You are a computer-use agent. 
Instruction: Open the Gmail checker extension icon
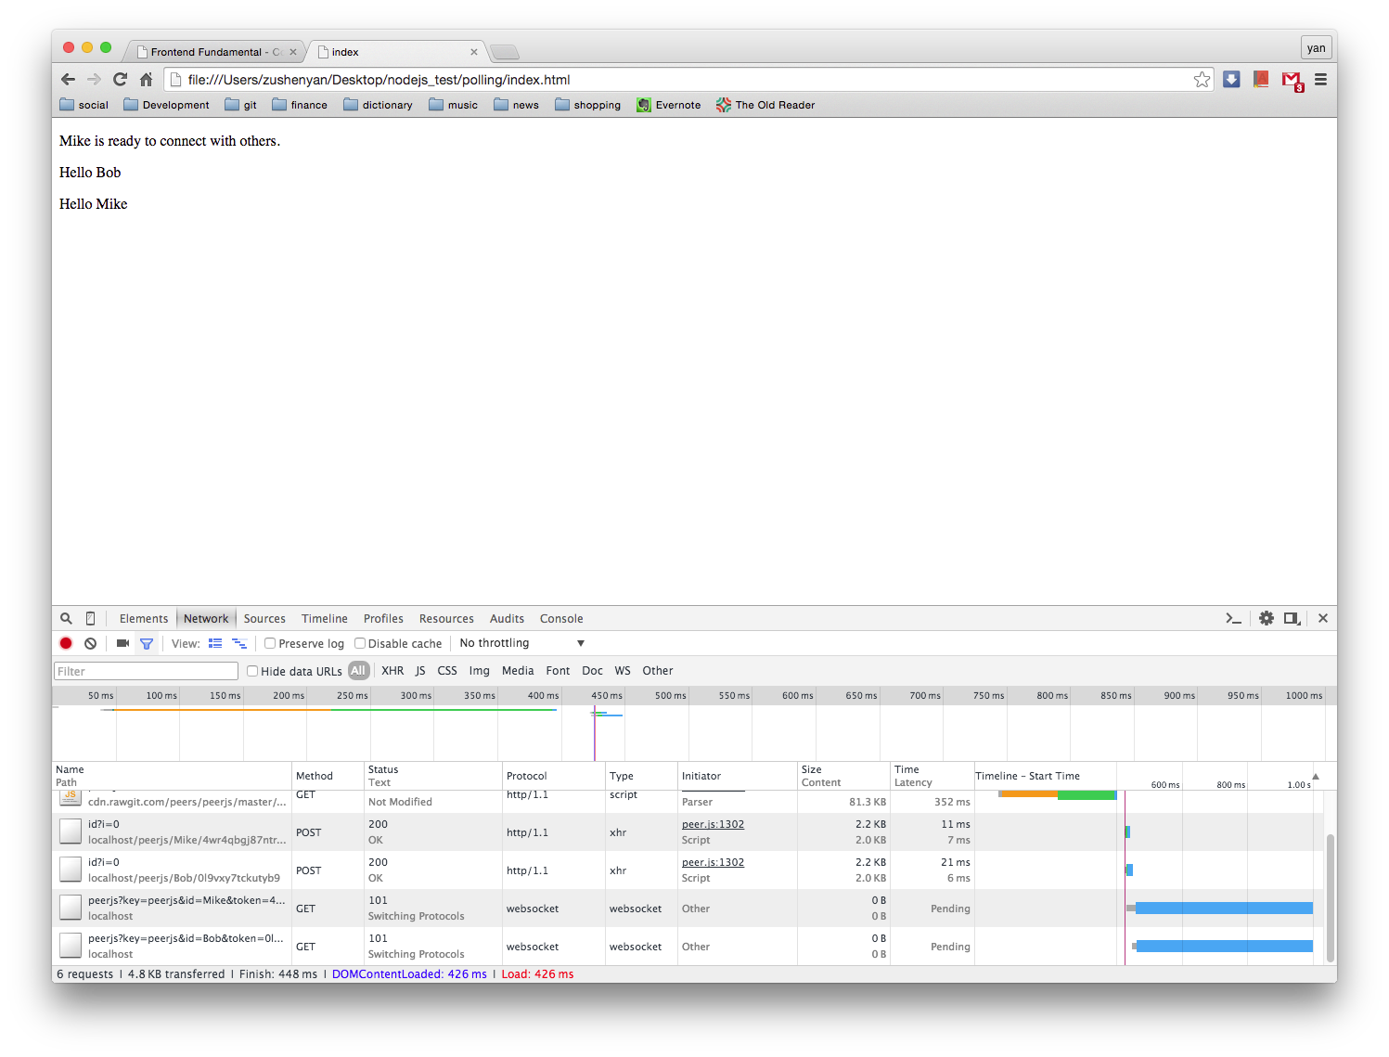pos(1292,81)
